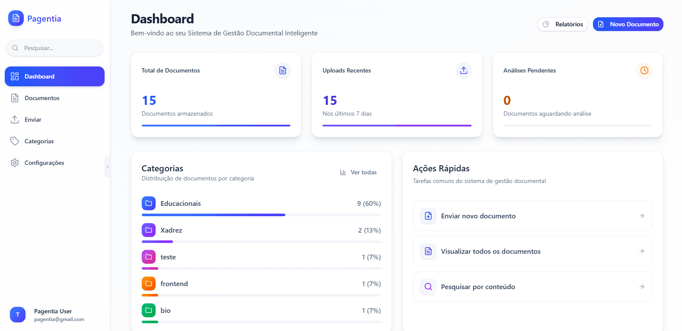Click the Educacionais blue folder icon

pos(149,203)
